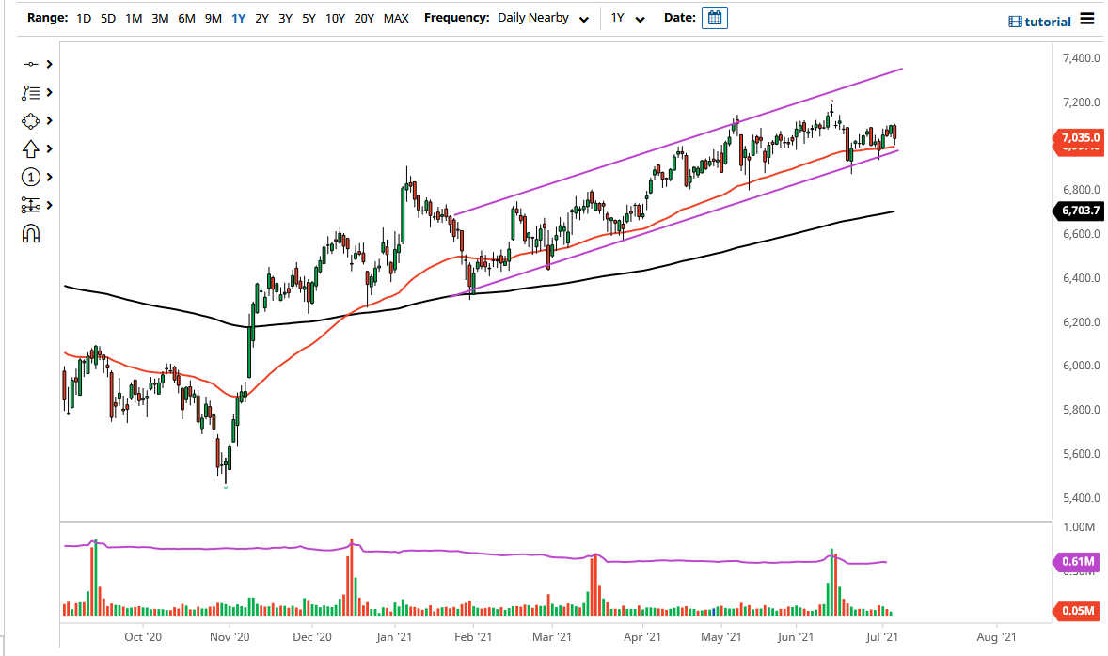
Task: Open the hamburger menu
Action: tap(1087, 17)
